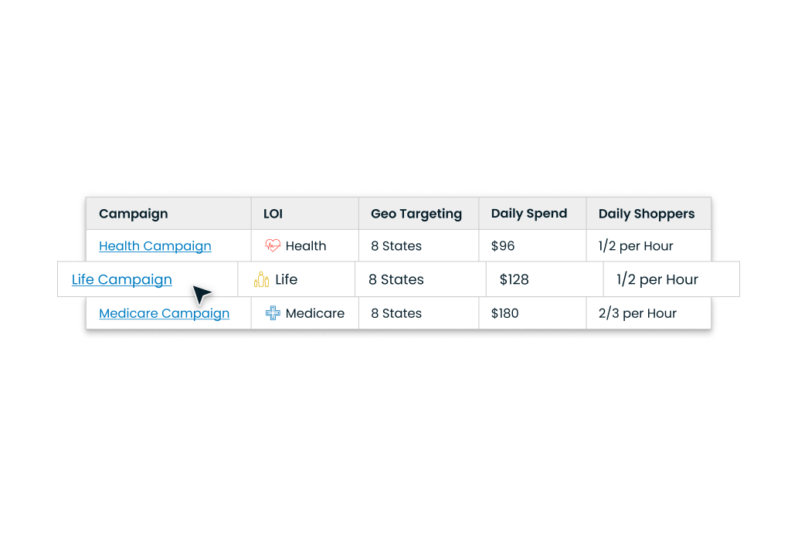Open the Health Campaign link

tap(155, 246)
